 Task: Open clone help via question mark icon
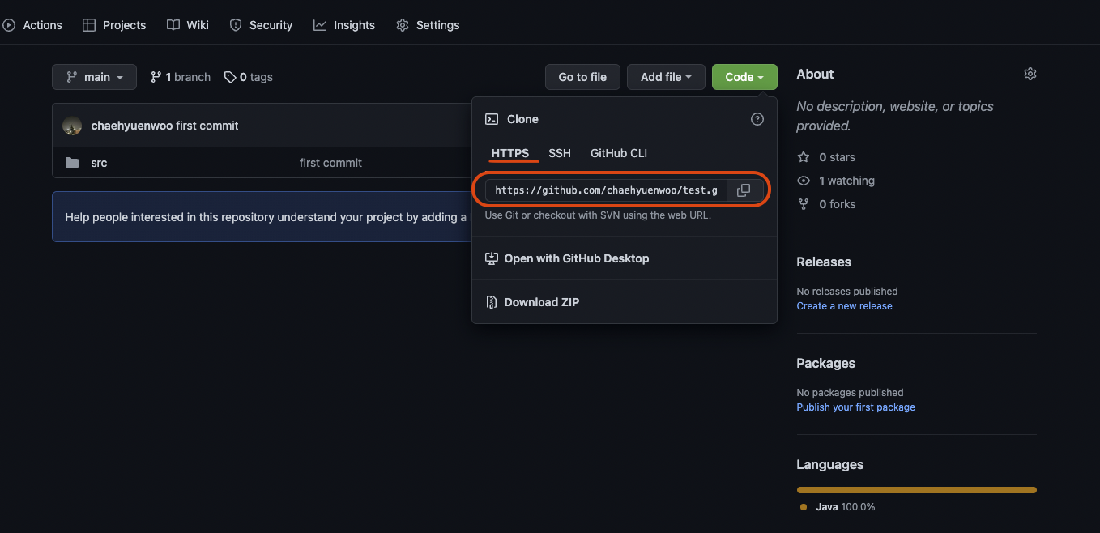757,118
